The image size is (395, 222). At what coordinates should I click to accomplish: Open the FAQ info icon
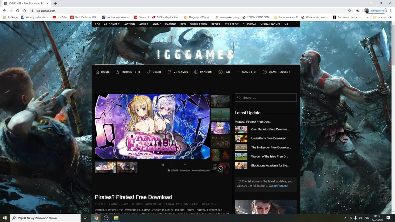click(x=220, y=72)
